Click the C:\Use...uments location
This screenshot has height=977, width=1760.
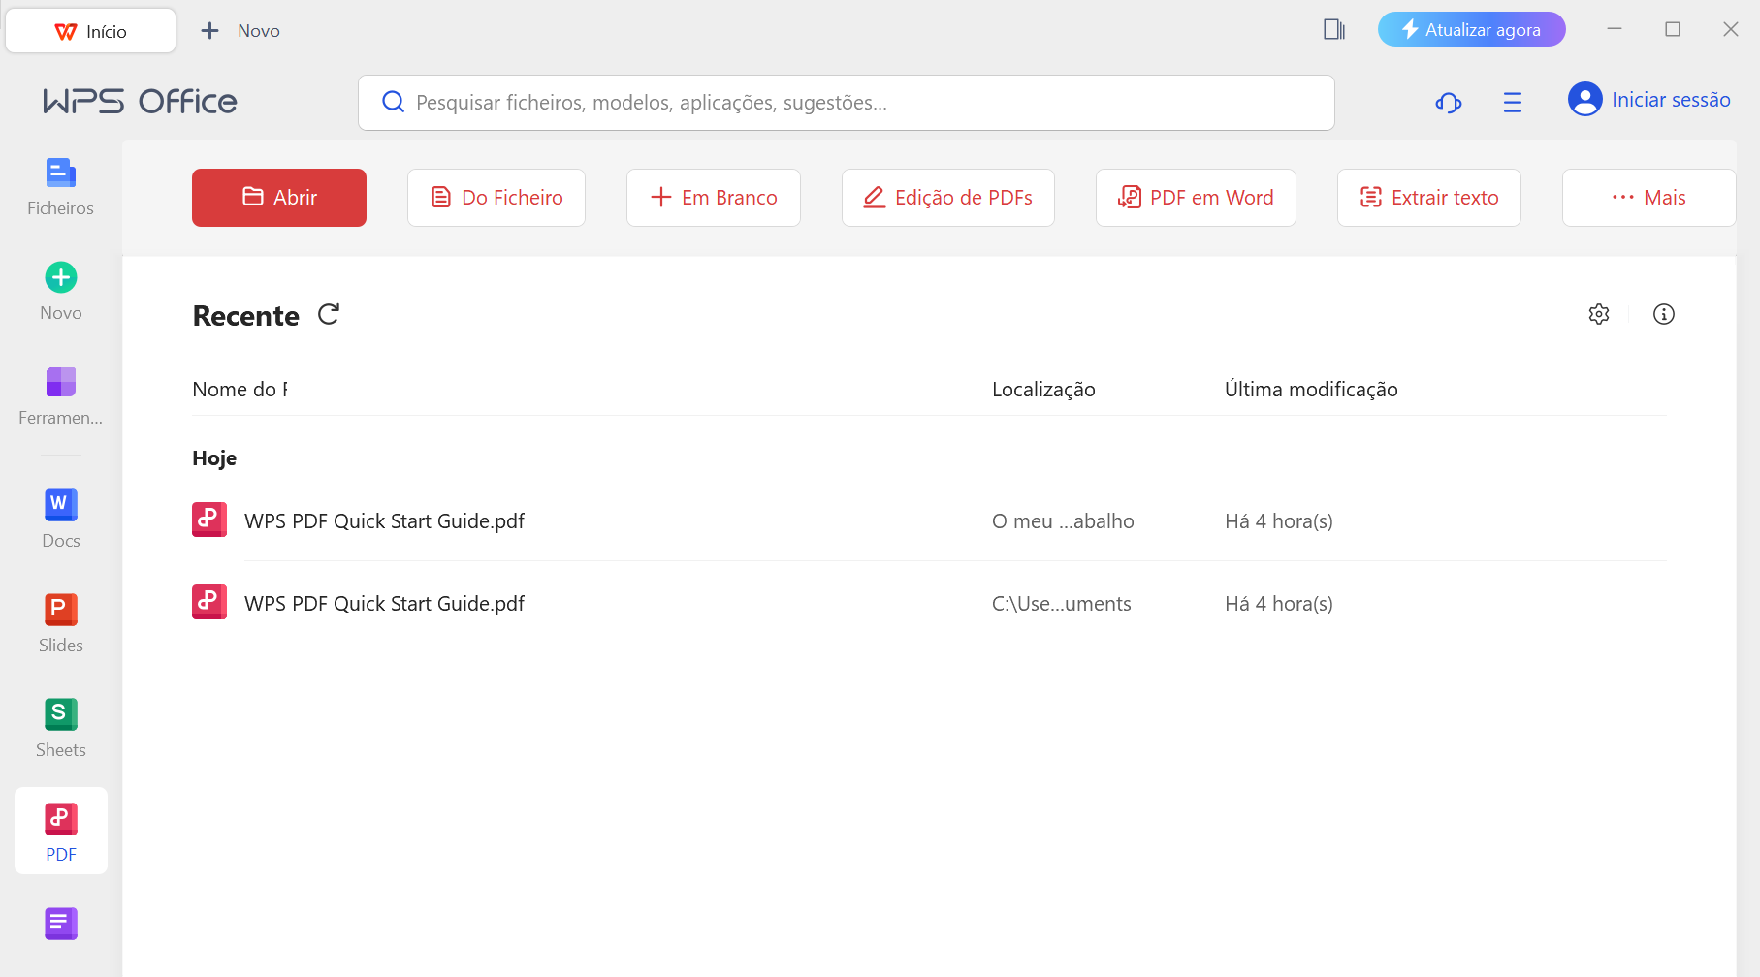pyautogui.click(x=1062, y=604)
